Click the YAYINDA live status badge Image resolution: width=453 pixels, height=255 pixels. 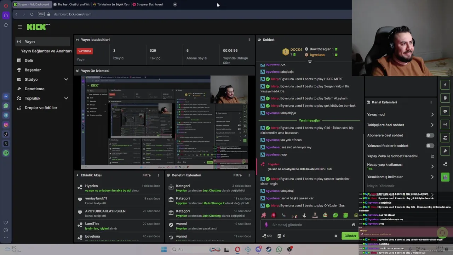coord(85,51)
